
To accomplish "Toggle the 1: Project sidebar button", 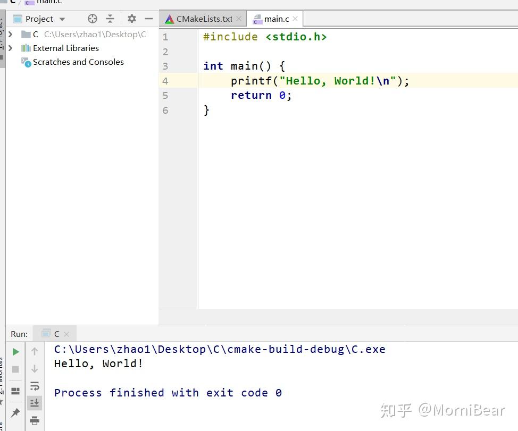I will coord(3,32).
